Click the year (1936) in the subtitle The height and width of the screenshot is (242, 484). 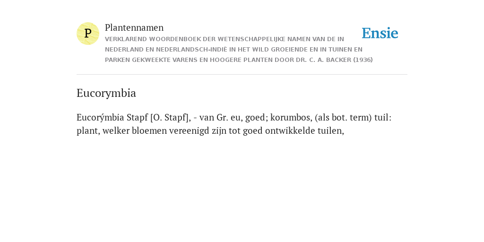point(363,60)
